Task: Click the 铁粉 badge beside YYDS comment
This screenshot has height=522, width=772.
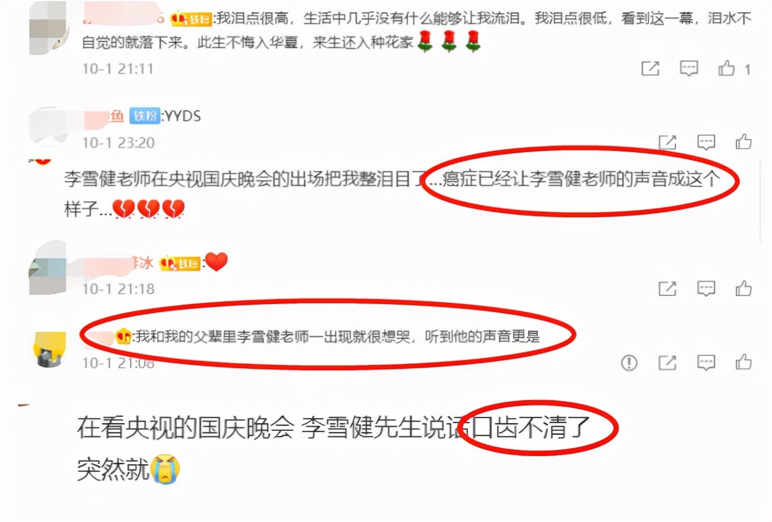Action: [145, 116]
